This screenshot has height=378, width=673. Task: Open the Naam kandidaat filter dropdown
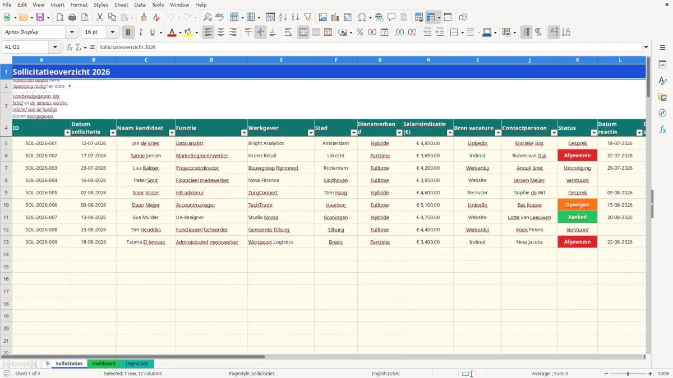[172, 133]
